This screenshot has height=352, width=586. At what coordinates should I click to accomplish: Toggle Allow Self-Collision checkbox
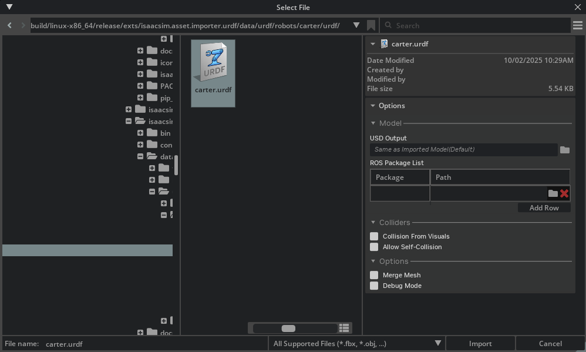[x=374, y=247]
